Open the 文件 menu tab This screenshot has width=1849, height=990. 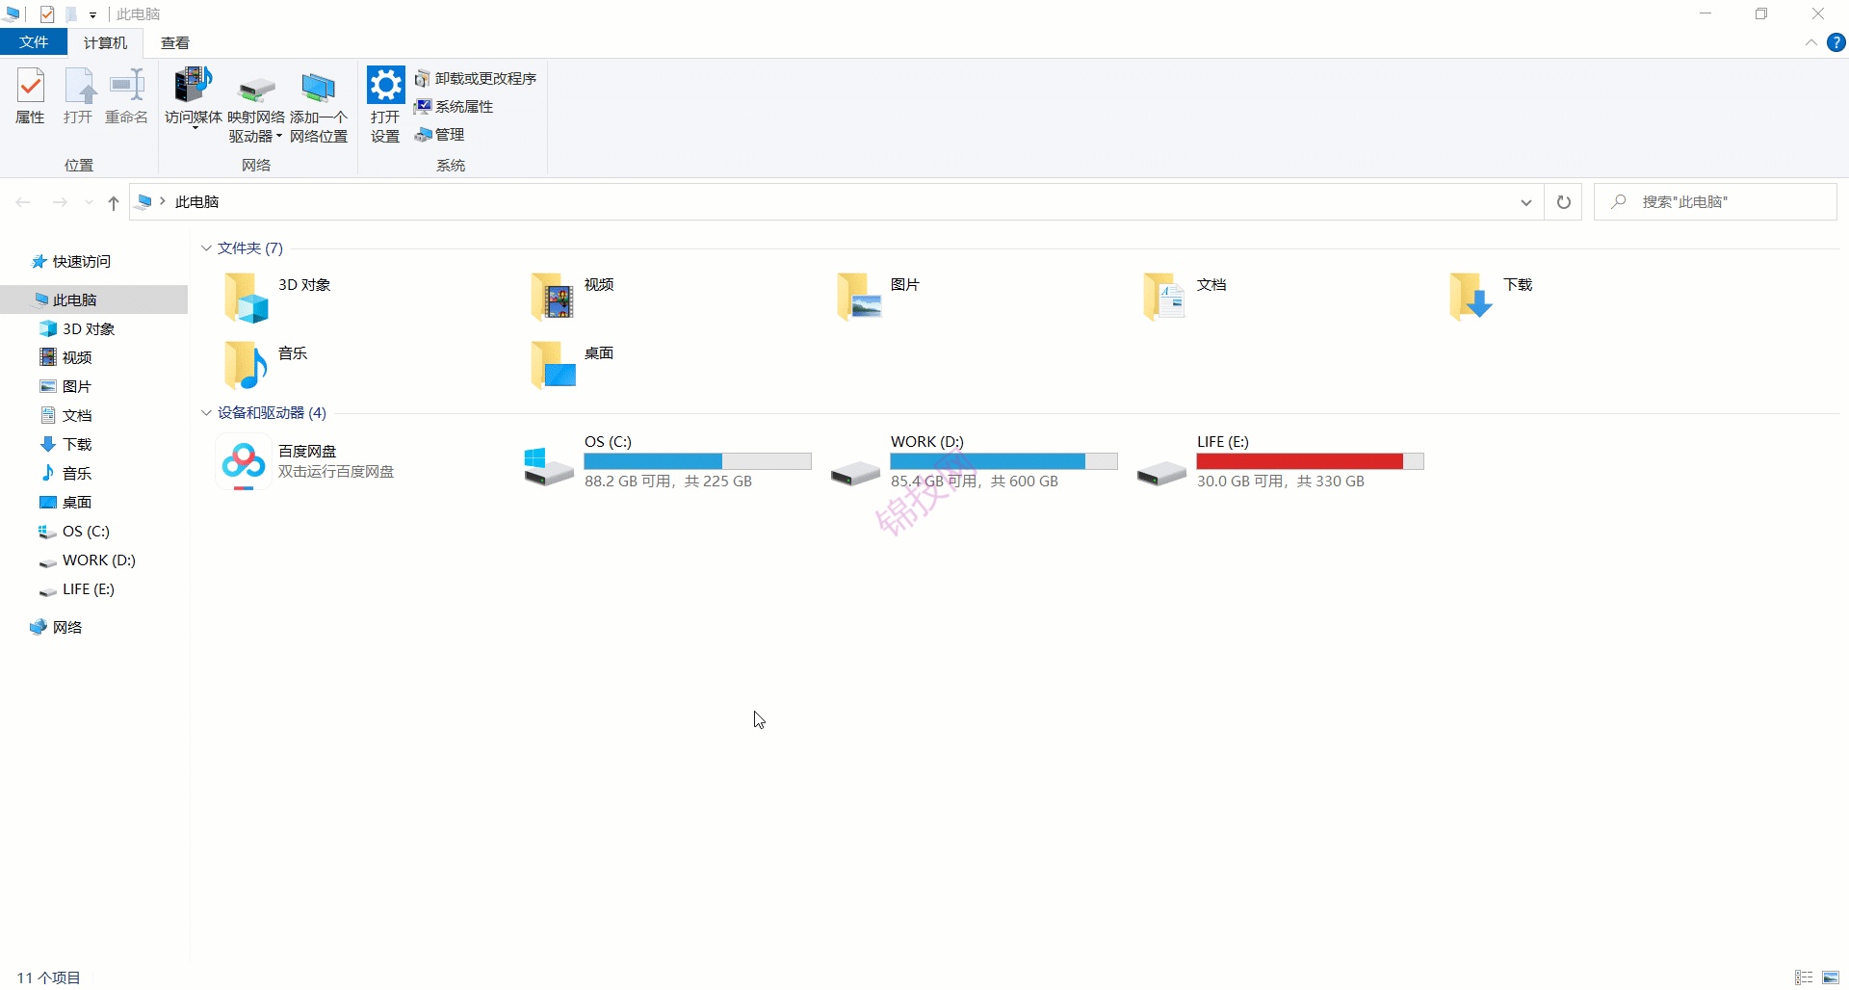pos(34,42)
